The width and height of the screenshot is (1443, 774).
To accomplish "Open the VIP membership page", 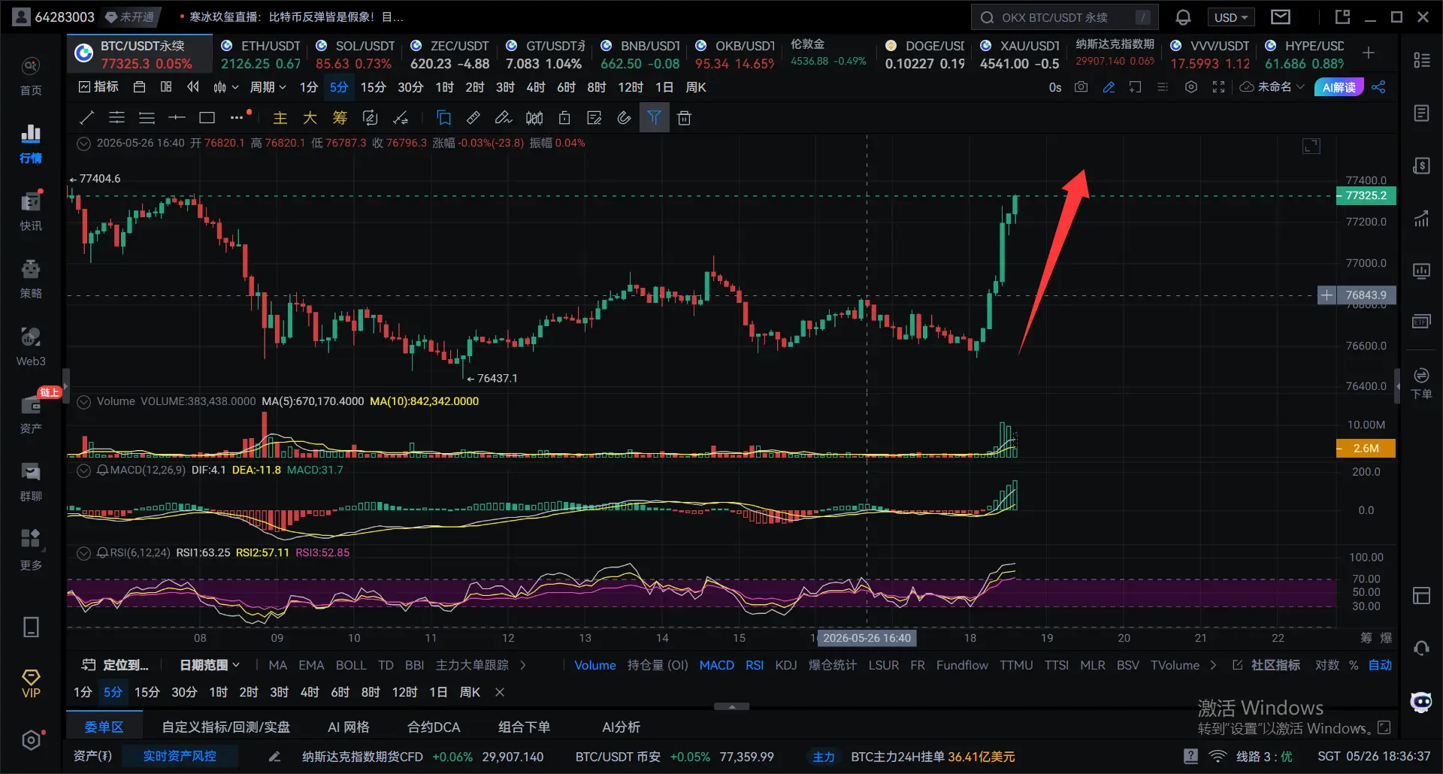I will click(x=31, y=684).
